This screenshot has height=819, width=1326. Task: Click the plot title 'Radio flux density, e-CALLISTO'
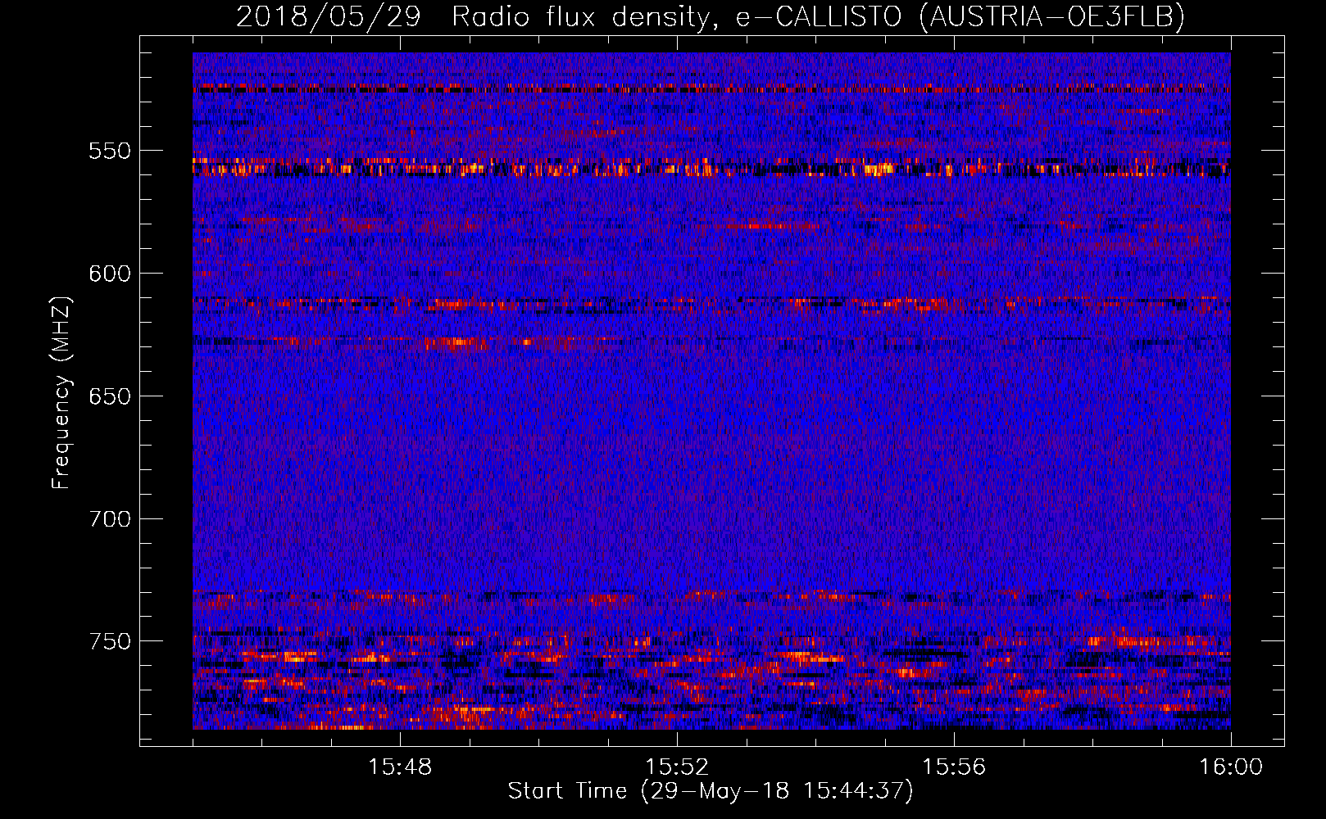tap(677, 16)
